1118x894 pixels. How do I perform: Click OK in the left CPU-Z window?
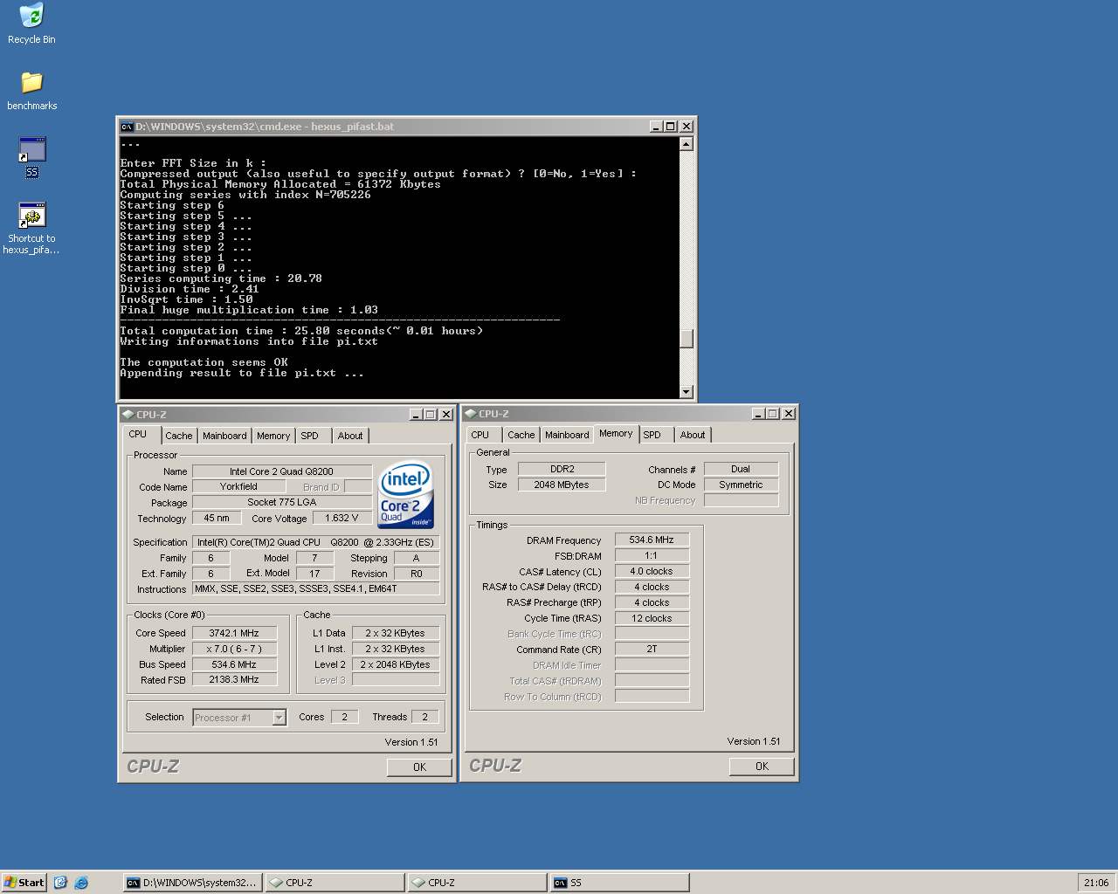point(419,767)
